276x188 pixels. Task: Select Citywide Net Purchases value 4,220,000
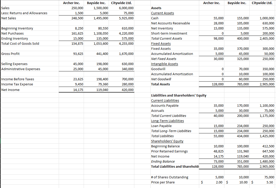pos(126,34)
